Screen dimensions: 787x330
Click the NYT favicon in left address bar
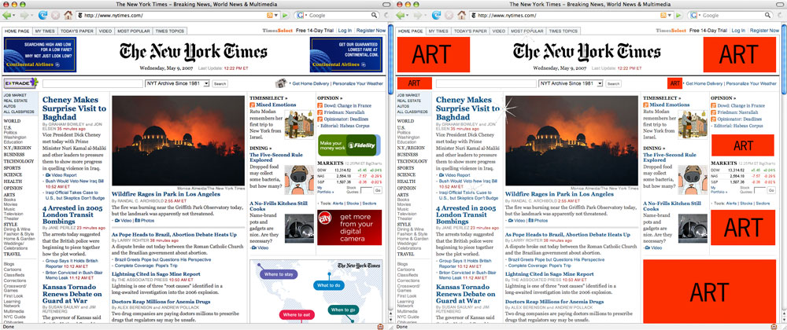80,16
